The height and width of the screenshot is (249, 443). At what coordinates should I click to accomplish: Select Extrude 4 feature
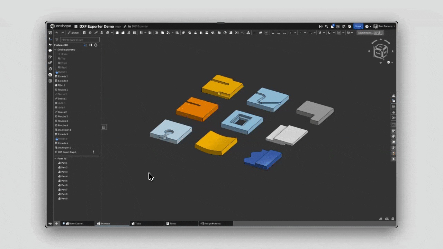coord(63,143)
